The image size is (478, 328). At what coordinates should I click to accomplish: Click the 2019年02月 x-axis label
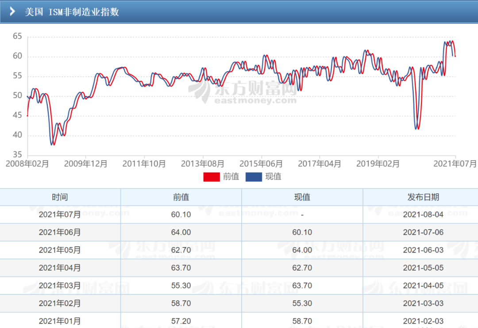378,164
